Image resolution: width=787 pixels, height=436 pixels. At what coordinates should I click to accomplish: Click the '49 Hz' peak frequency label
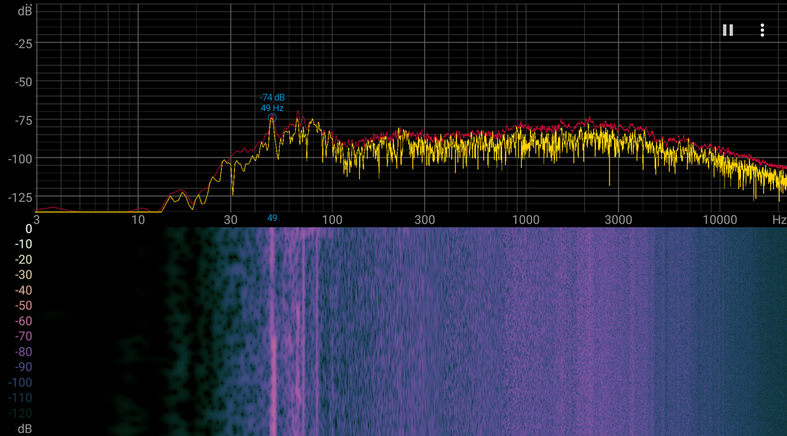point(272,108)
